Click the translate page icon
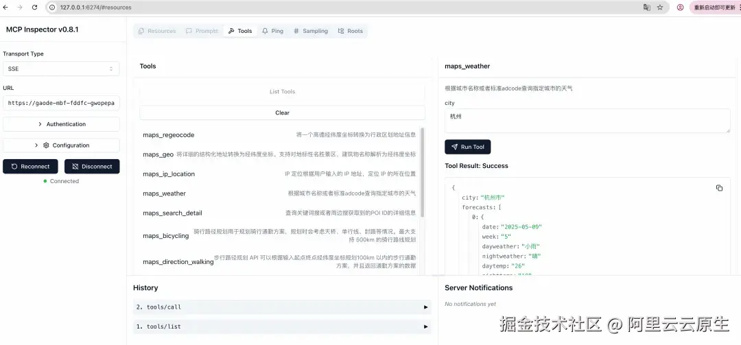The width and height of the screenshot is (741, 345). point(646,8)
